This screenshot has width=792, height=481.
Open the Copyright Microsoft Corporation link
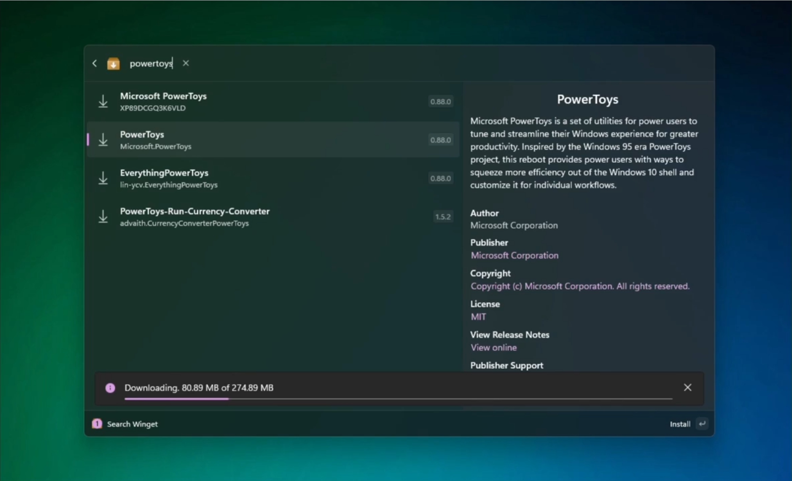coord(580,286)
